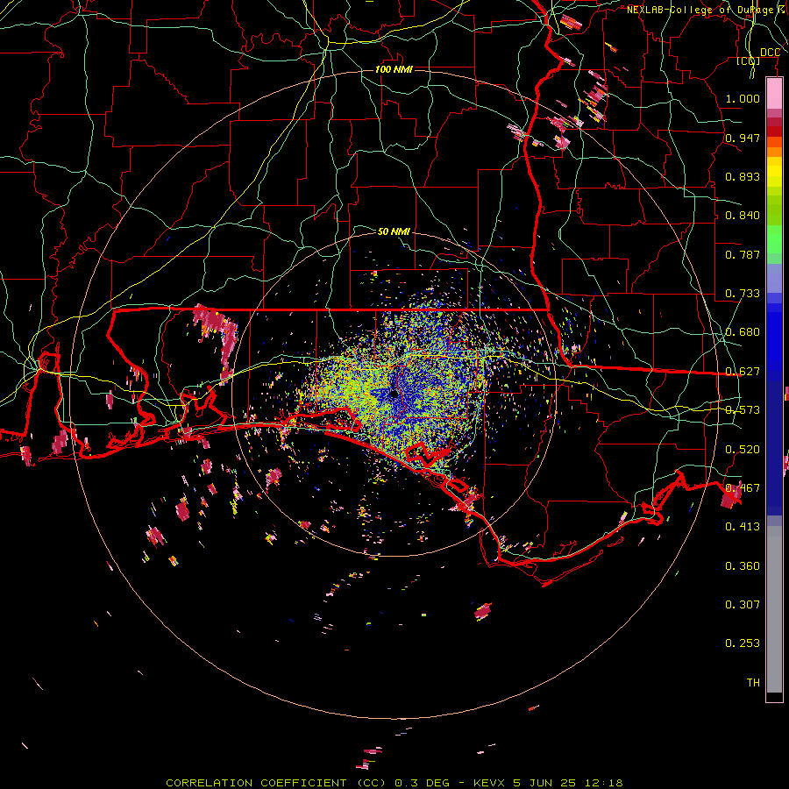Click the 100 NMI range ring label
789x789 pixels.
pos(394,69)
